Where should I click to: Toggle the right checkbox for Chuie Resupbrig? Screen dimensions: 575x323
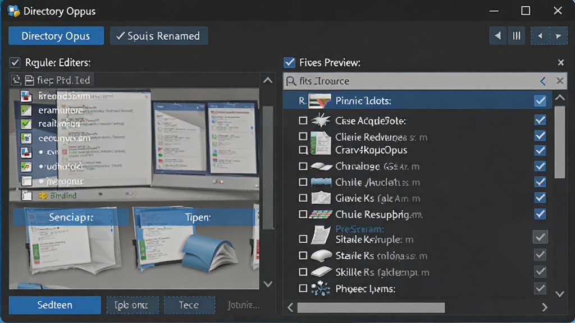click(x=540, y=214)
